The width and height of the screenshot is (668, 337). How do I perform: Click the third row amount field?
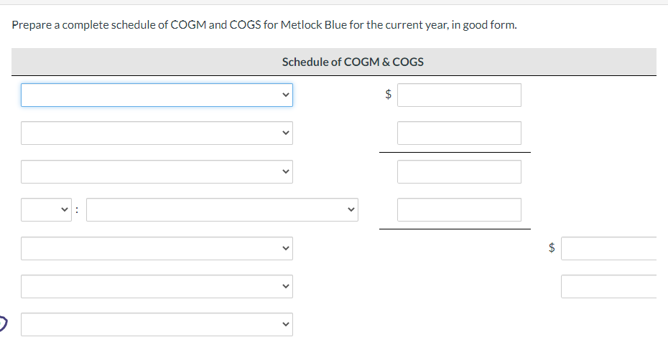click(x=459, y=171)
